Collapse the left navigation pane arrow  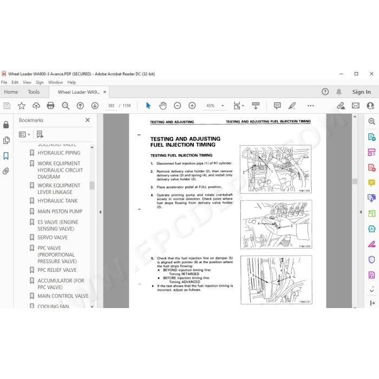100,212
